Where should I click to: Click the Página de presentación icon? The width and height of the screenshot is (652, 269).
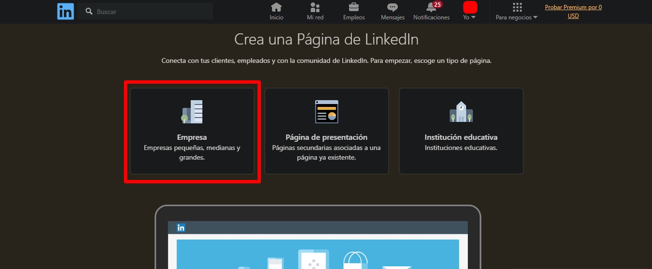(x=327, y=112)
